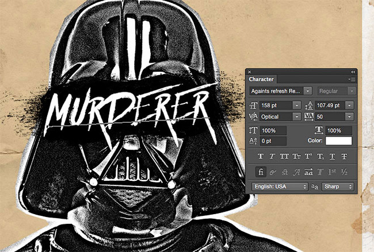The width and height of the screenshot is (374, 252).
Task: Collapse Character panel with double-arrow icon
Action: (x=353, y=72)
